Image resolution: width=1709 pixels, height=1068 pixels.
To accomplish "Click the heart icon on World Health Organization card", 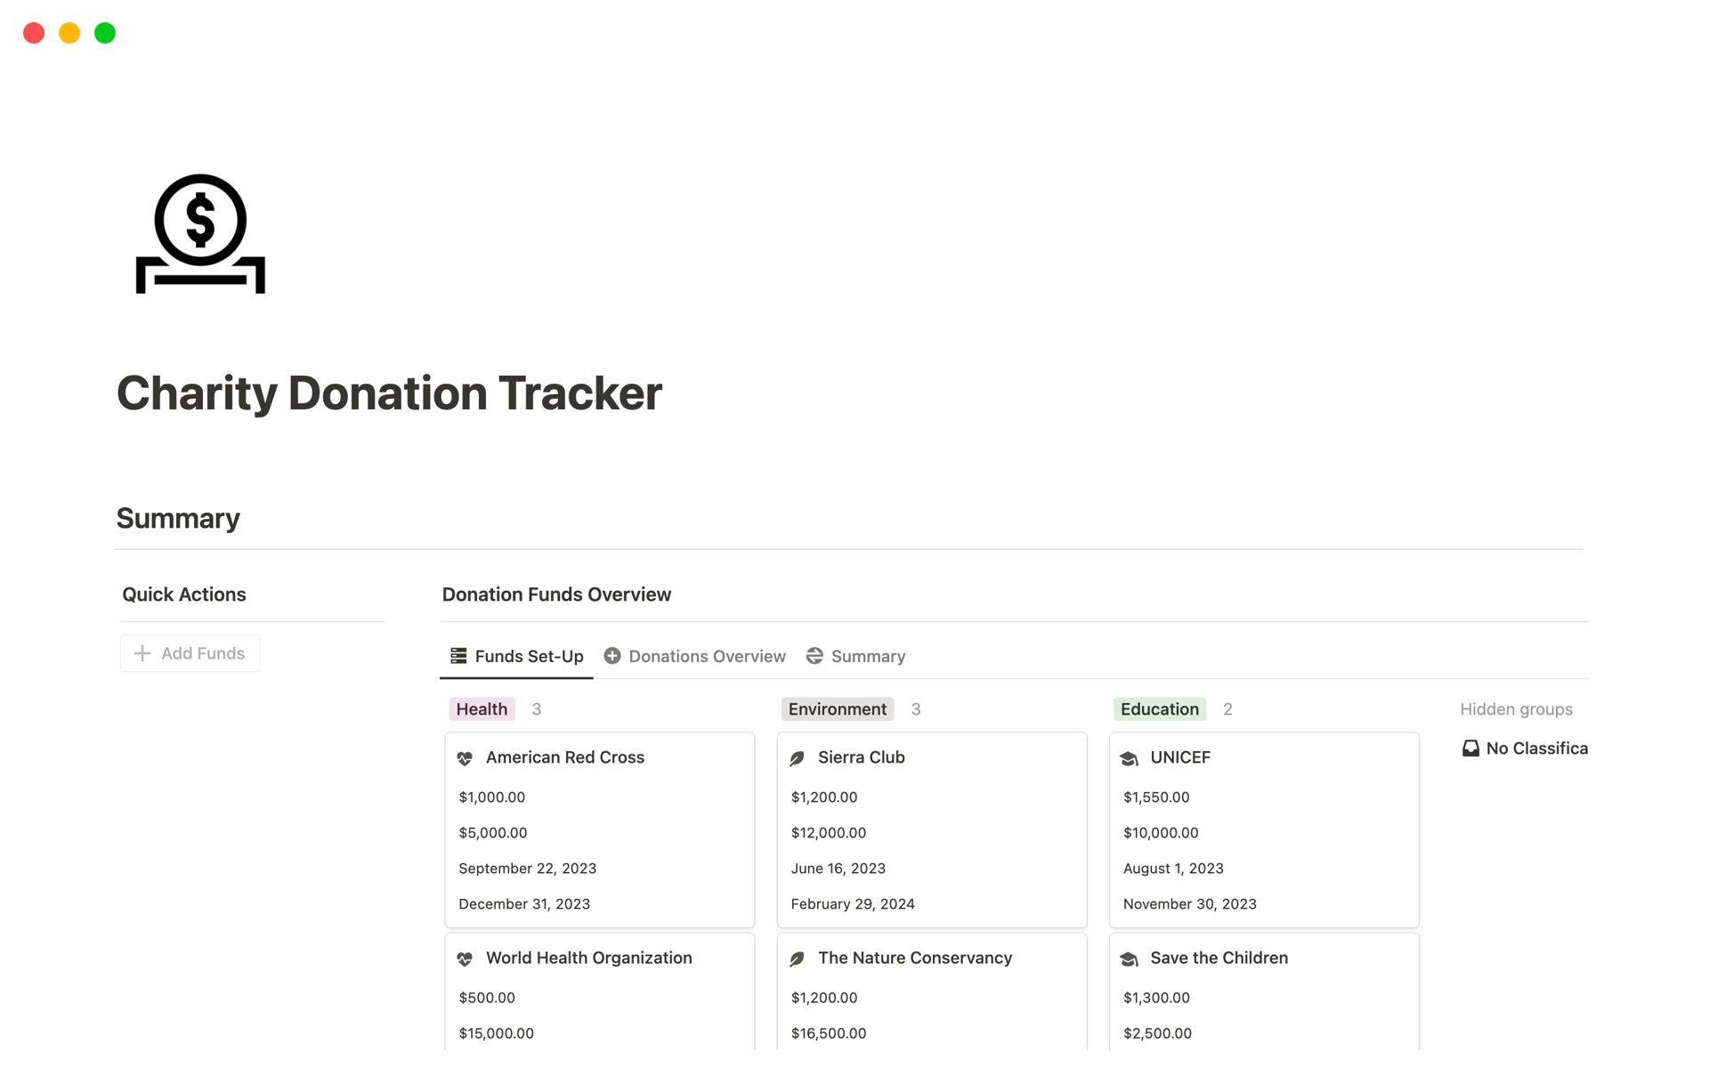I will click(465, 959).
